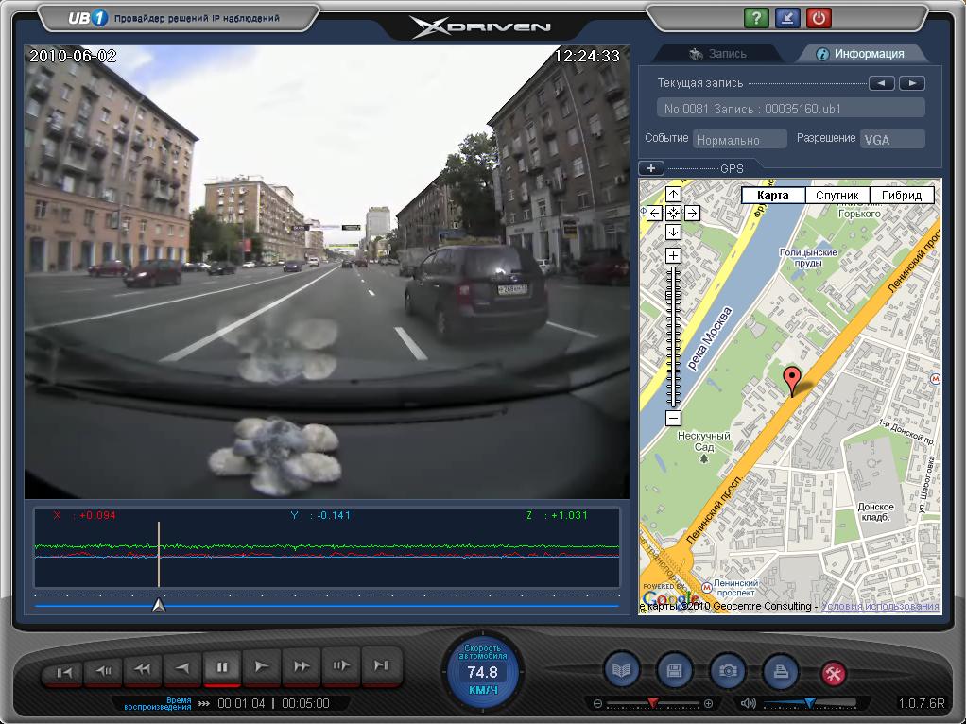Go to the previous recording arrow

click(x=882, y=83)
